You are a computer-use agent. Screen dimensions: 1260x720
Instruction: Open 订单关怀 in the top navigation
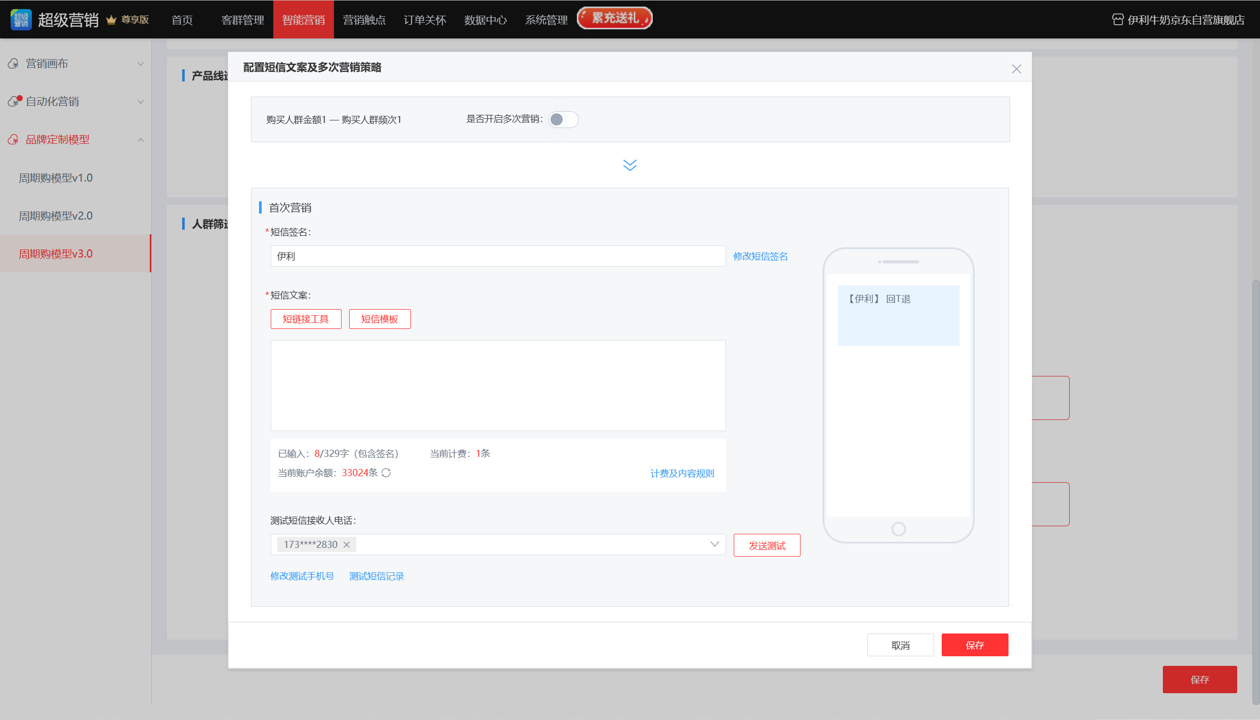[425, 20]
